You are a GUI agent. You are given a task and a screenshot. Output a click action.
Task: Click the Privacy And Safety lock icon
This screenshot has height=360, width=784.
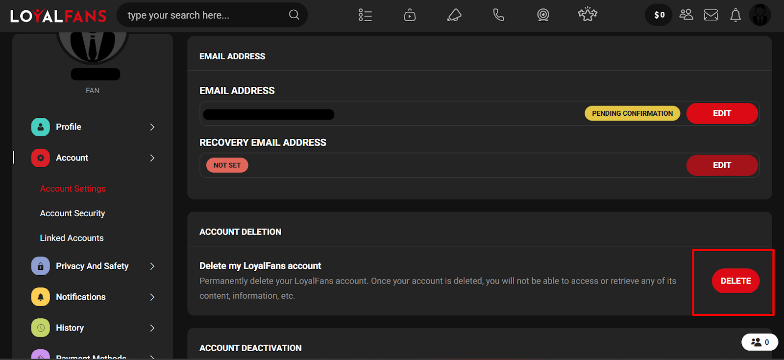41,266
